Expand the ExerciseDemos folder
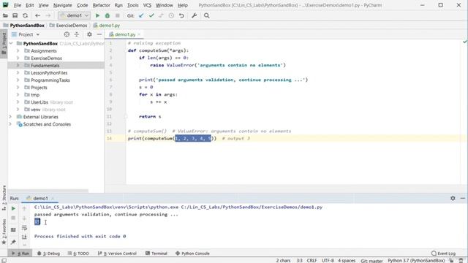 tap(18, 58)
